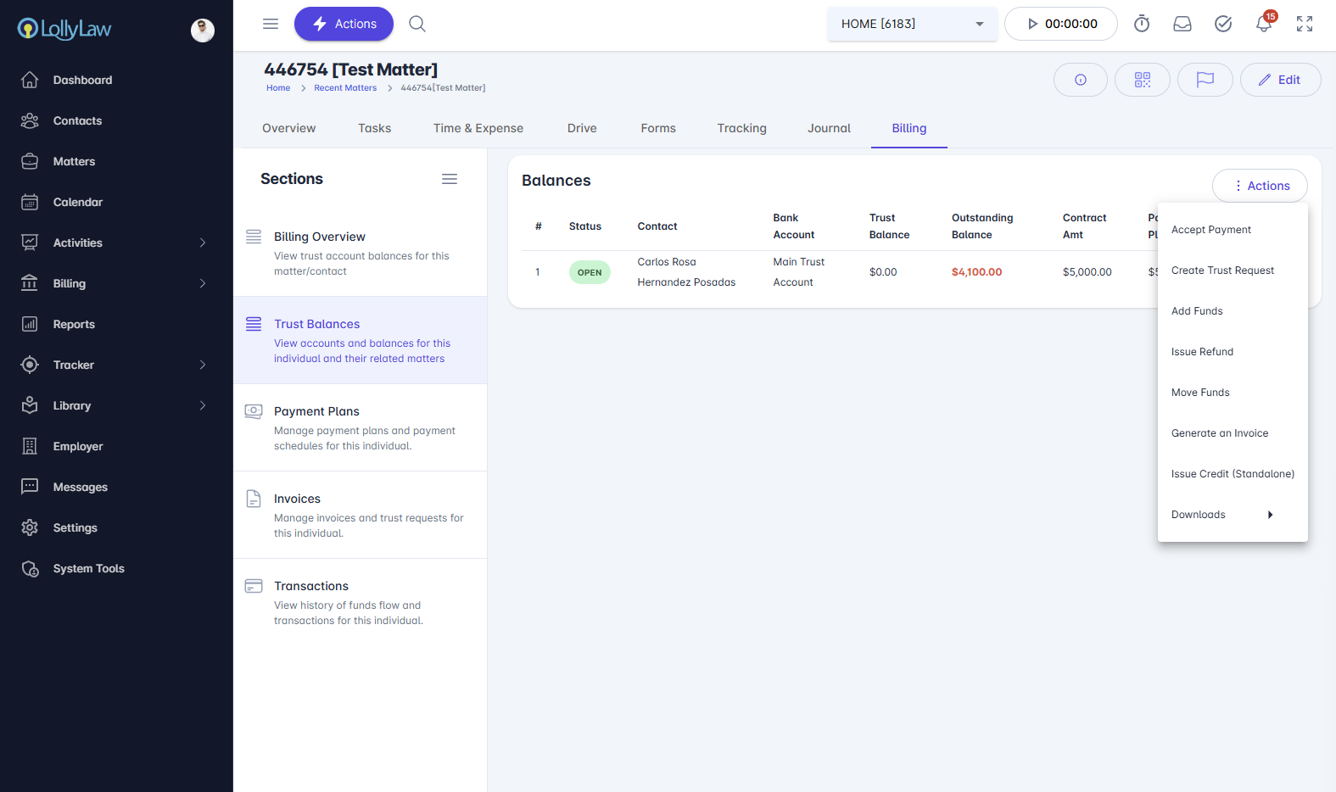Select Accept Payment from the menu

pos(1211,230)
